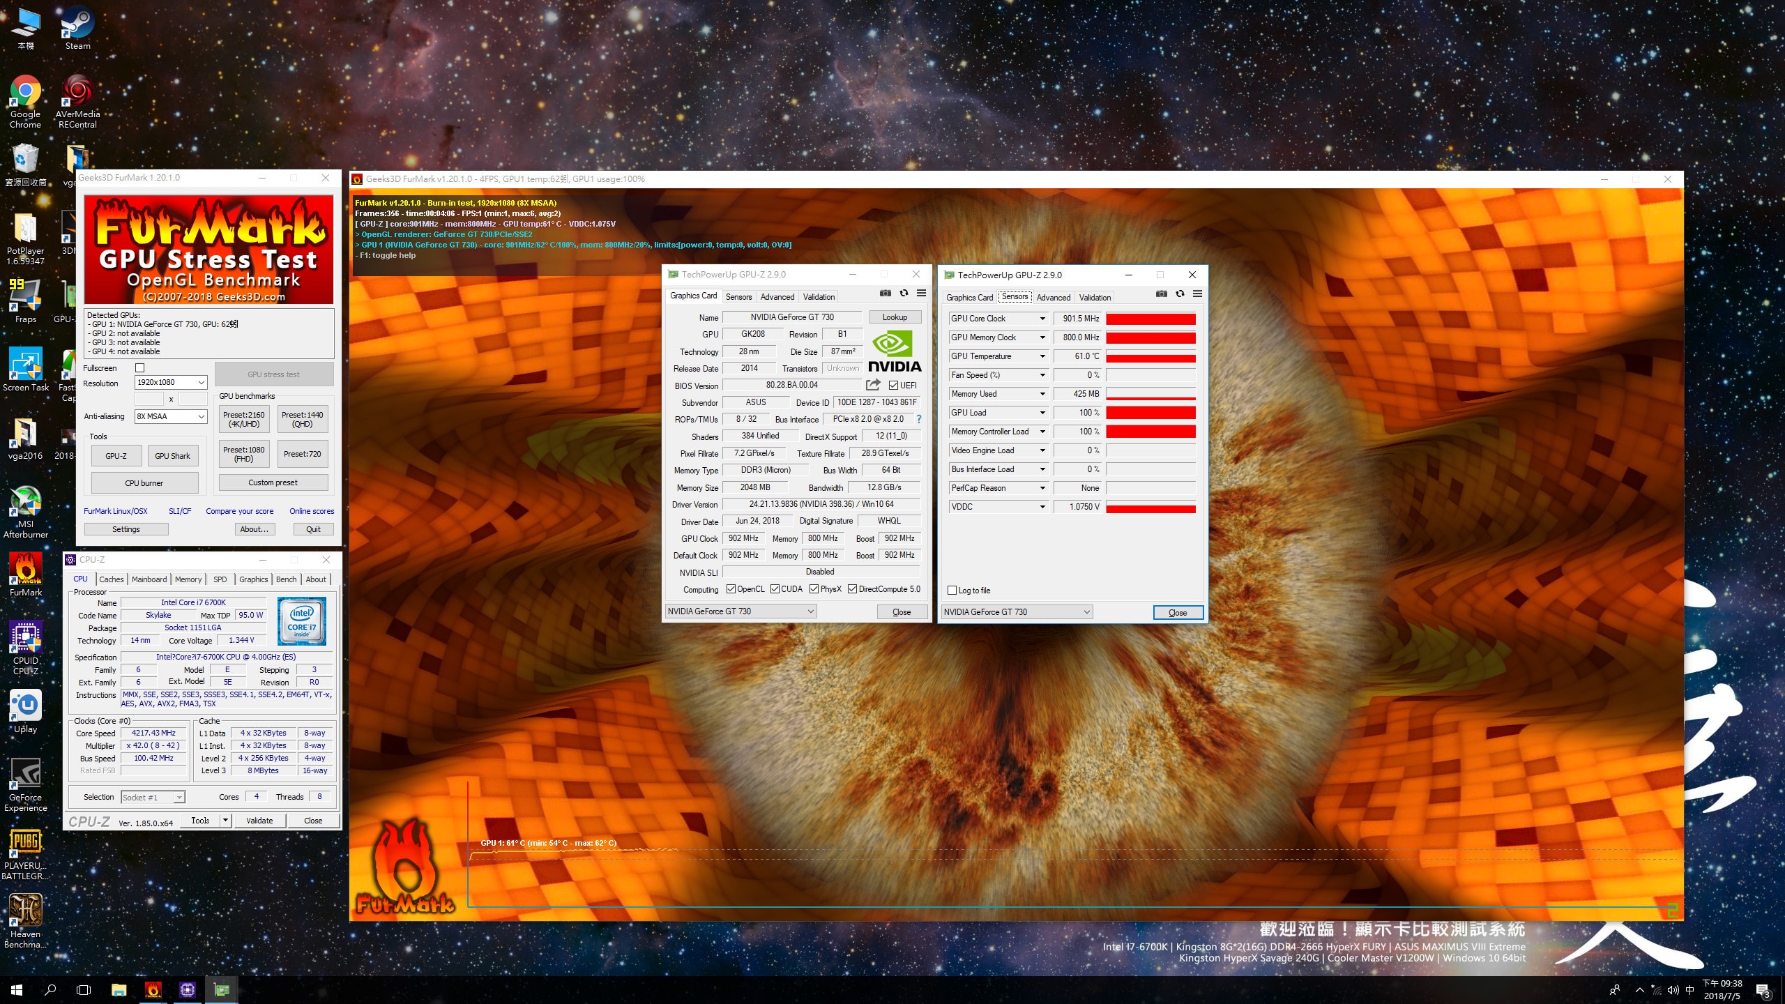Open the Advanced tab in the GPU-Z Graphics Card window

click(777, 297)
